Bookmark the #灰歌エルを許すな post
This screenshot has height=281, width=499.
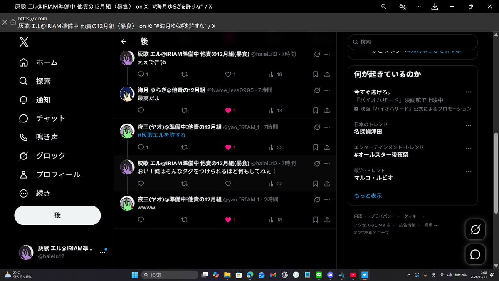coord(316,147)
